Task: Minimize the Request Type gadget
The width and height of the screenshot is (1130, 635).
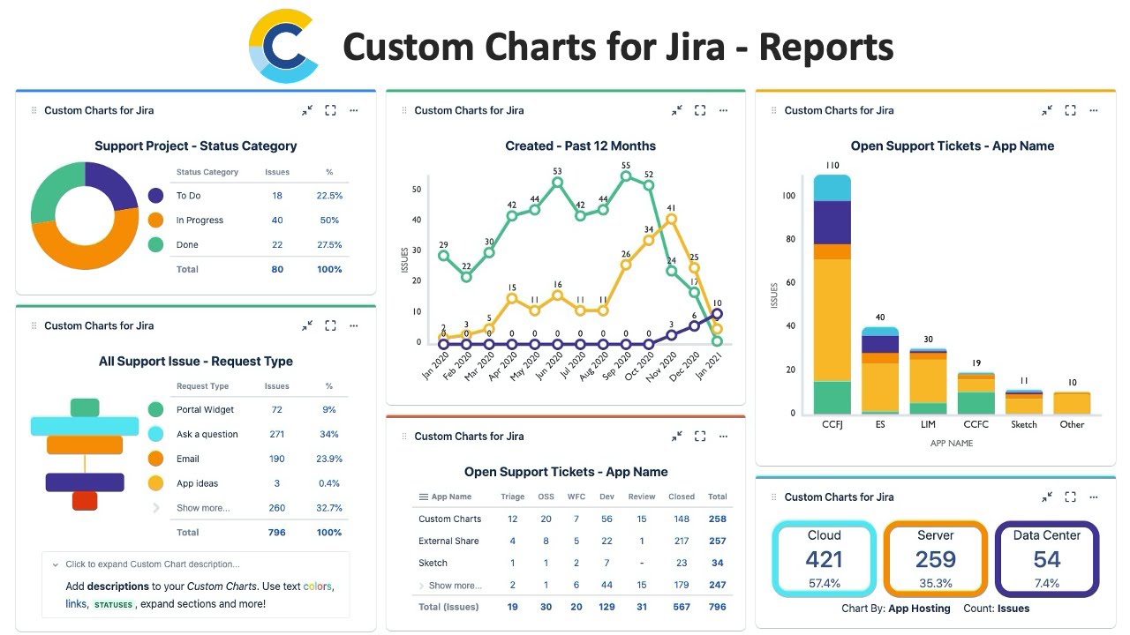Action: coord(307,325)
